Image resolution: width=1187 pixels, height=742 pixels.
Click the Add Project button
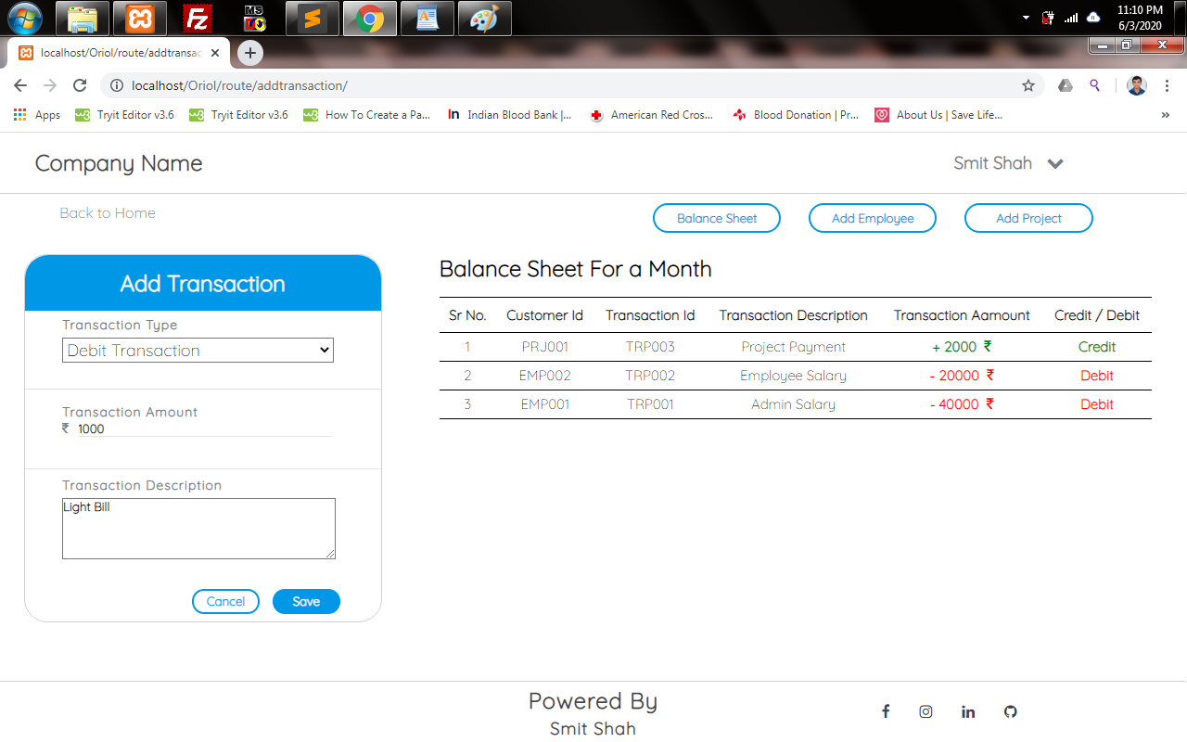pyautogui.click(x=1028, y=218)
